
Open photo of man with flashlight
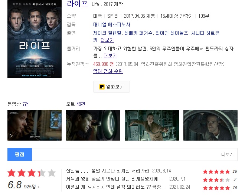pyautogui.click(x=93, y=125)
